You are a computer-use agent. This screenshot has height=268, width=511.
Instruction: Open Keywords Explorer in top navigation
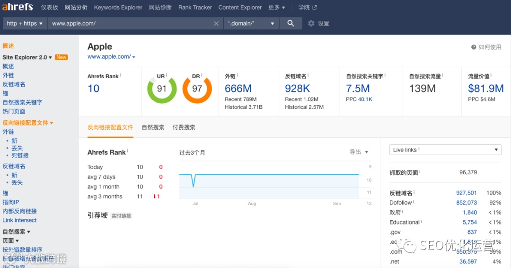click(118, 7)
